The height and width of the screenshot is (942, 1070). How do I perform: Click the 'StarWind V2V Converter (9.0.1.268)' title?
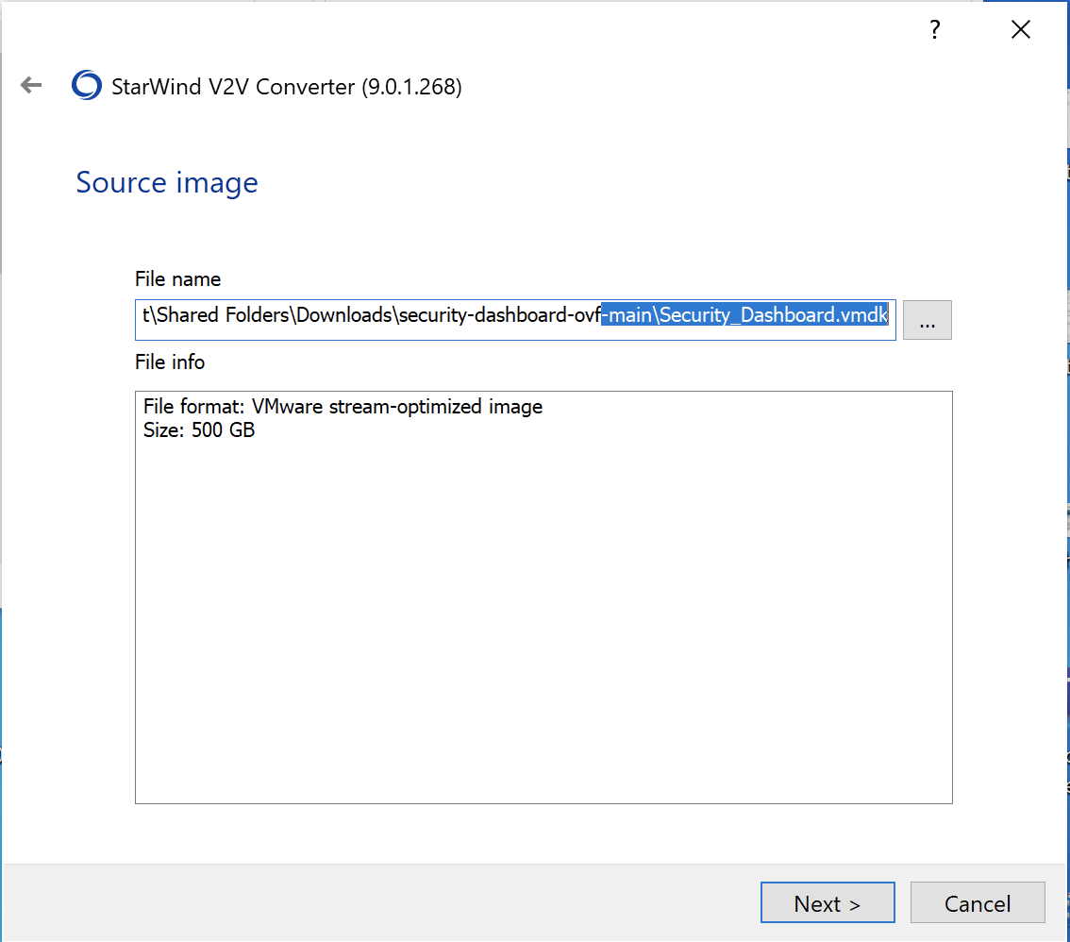point(287,87)
